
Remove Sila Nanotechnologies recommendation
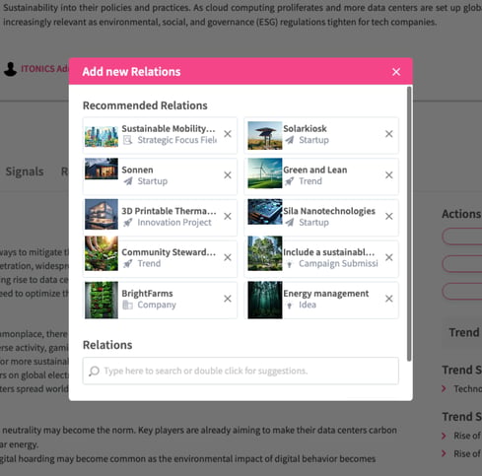pyautogui.click(x=389, y=217)
